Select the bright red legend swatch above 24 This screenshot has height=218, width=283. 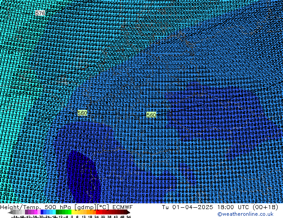tap(97, 212)
